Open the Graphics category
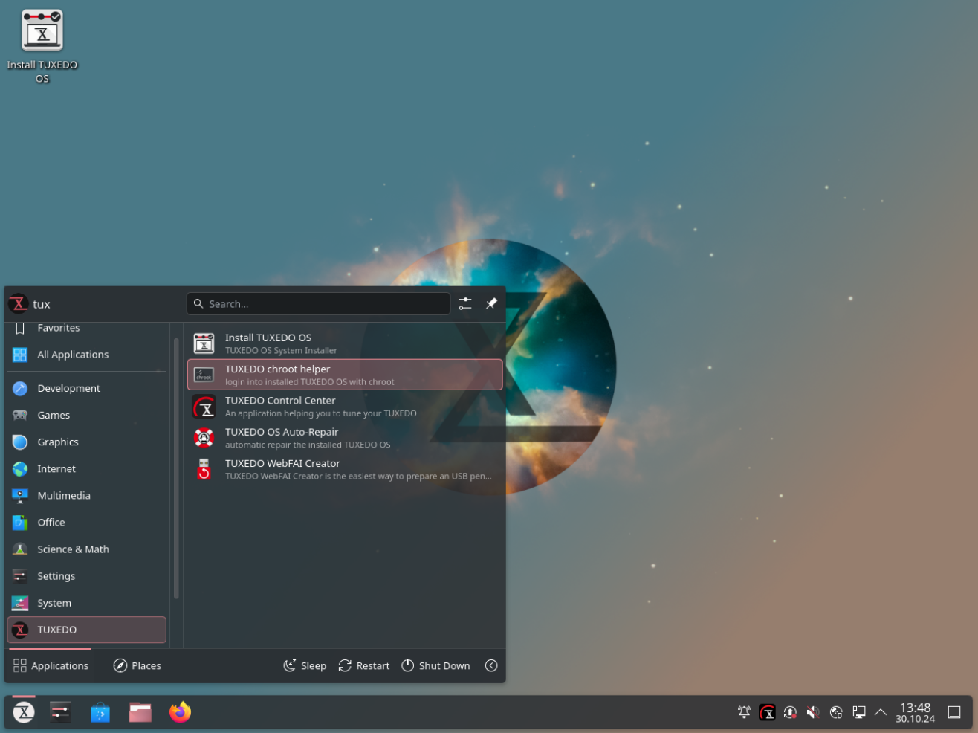This screenshot has width=978, height=733. tap(87, 442)
